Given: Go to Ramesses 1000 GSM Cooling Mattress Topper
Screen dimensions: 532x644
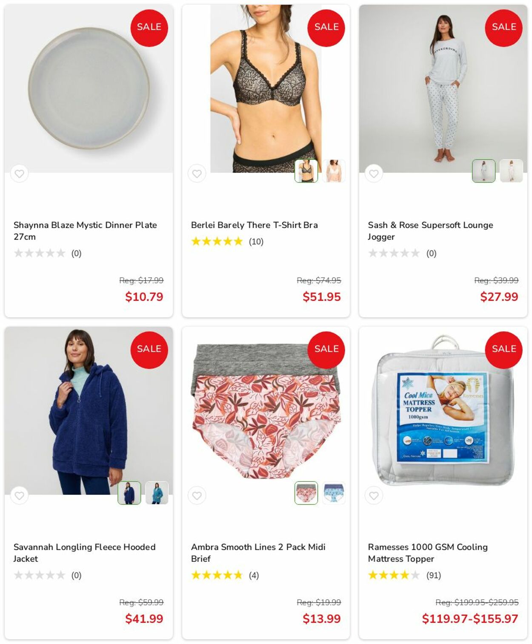Looking at the screenshot, I should pyautogui.click(x=428, y=553).
